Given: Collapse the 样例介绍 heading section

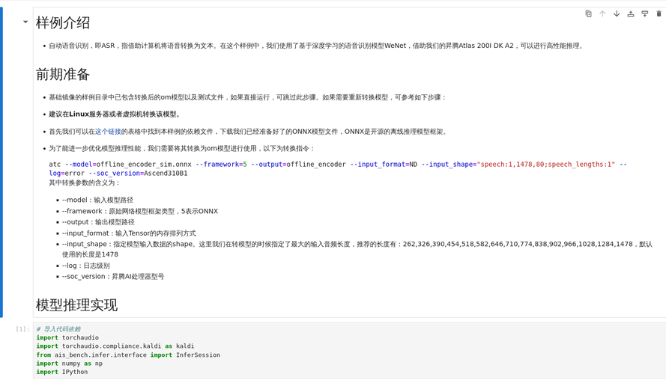Looking at the screenshot, I should (25, 22).
